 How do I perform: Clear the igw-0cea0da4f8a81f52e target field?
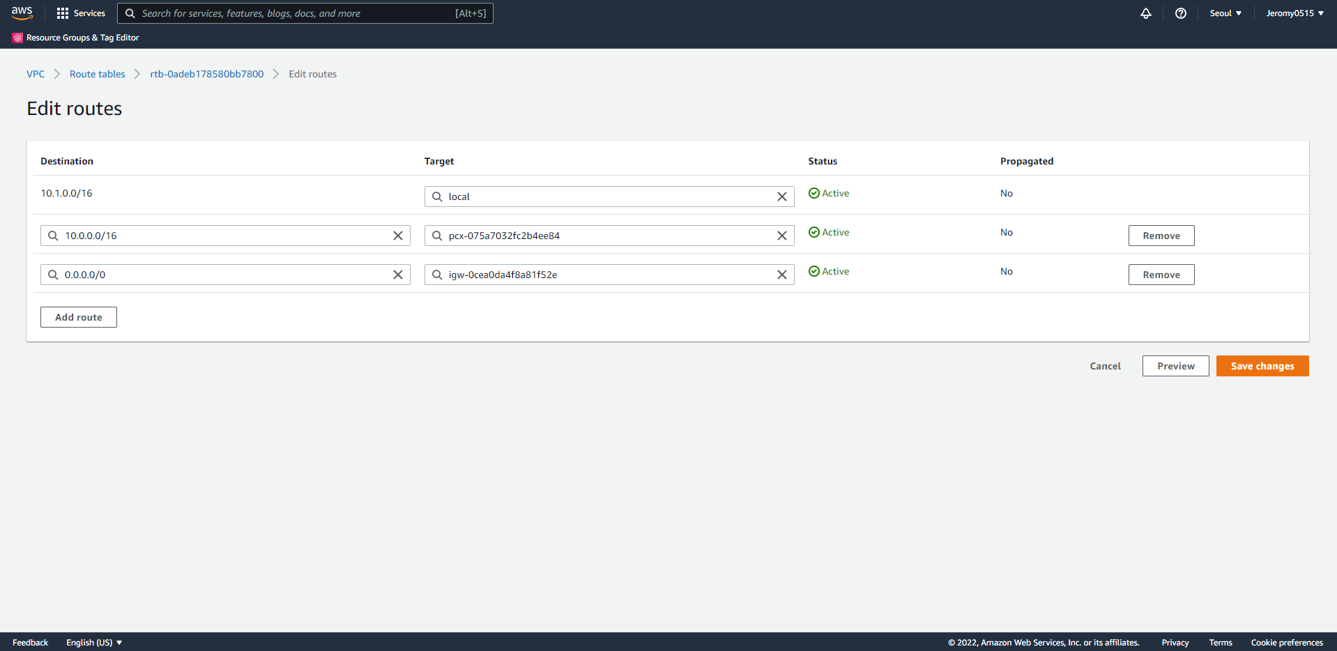tap(782, 275)
